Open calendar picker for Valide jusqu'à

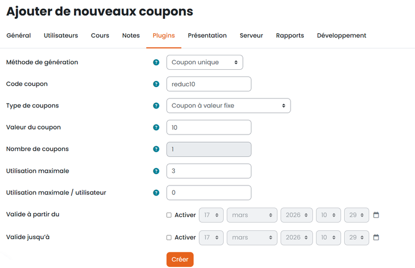376,238
